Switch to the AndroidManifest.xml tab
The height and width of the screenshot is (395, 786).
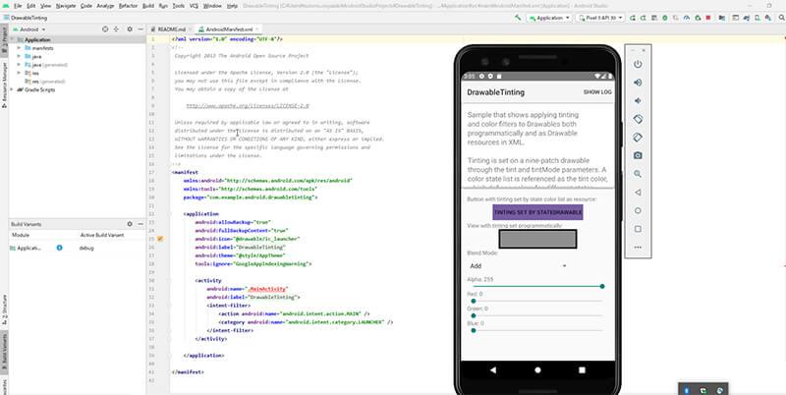[228, 29]
